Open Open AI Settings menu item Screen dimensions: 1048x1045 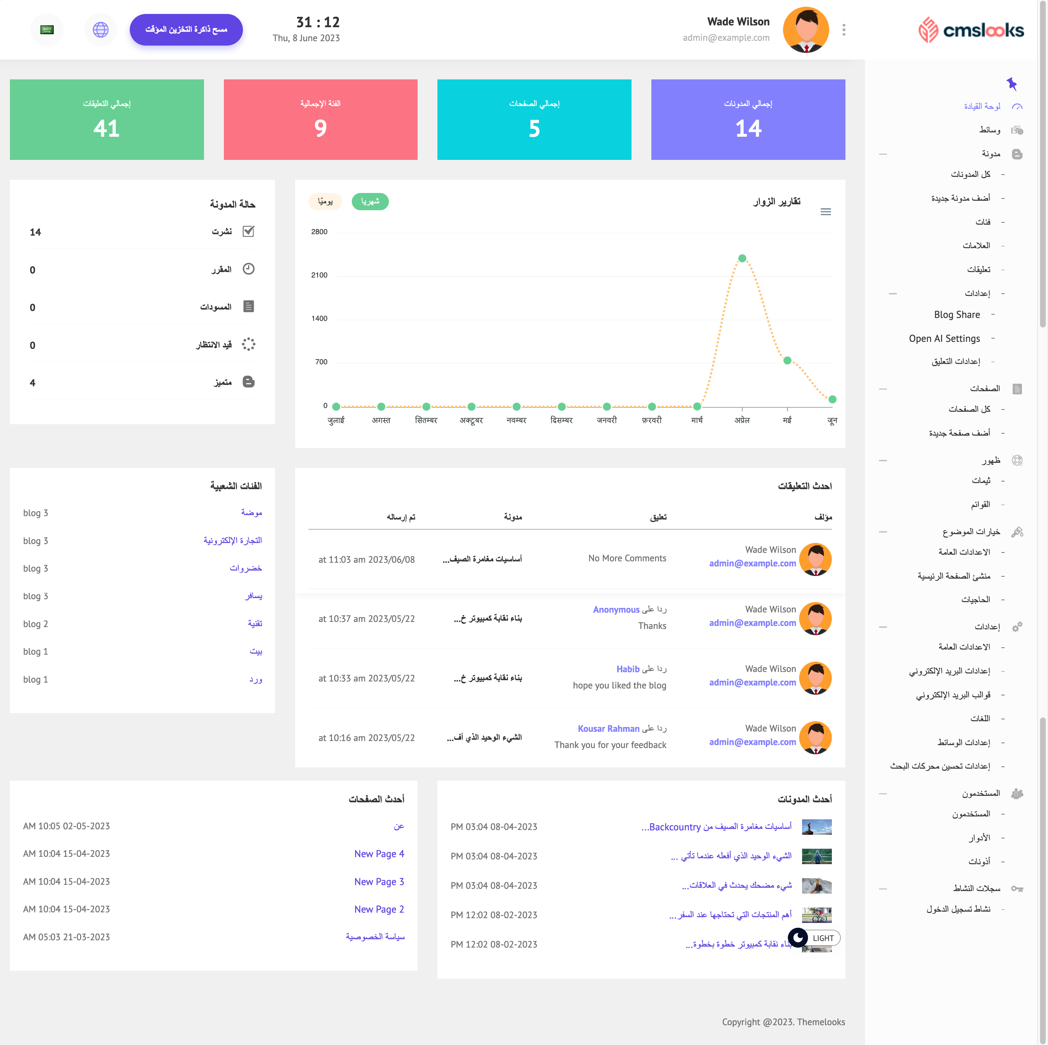tap(944, 339)
